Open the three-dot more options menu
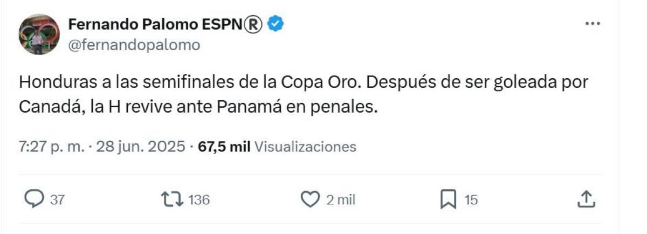This screenshot has height=234, width=647. pyautogui.click(x=593, y=24)
